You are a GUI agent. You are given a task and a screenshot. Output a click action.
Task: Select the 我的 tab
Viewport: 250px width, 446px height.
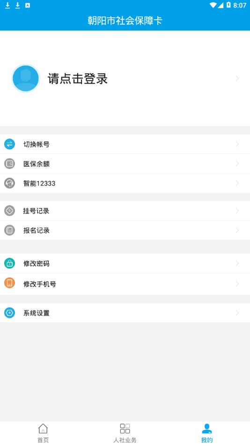[207, 433]
